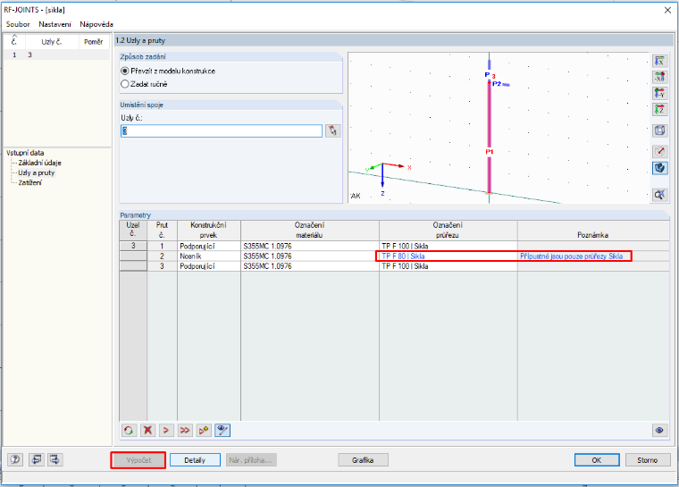
Task: Click the red arrow with yellow plus icon
Action: click(204, 430)
